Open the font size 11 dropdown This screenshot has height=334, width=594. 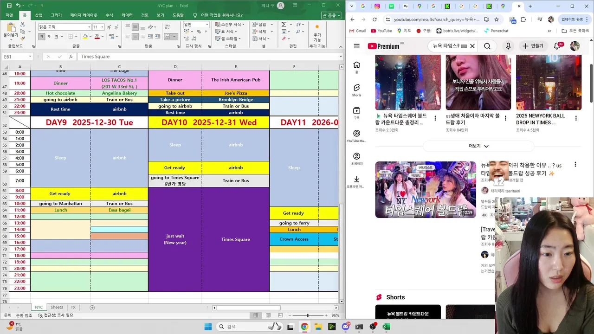click(102, 27)
